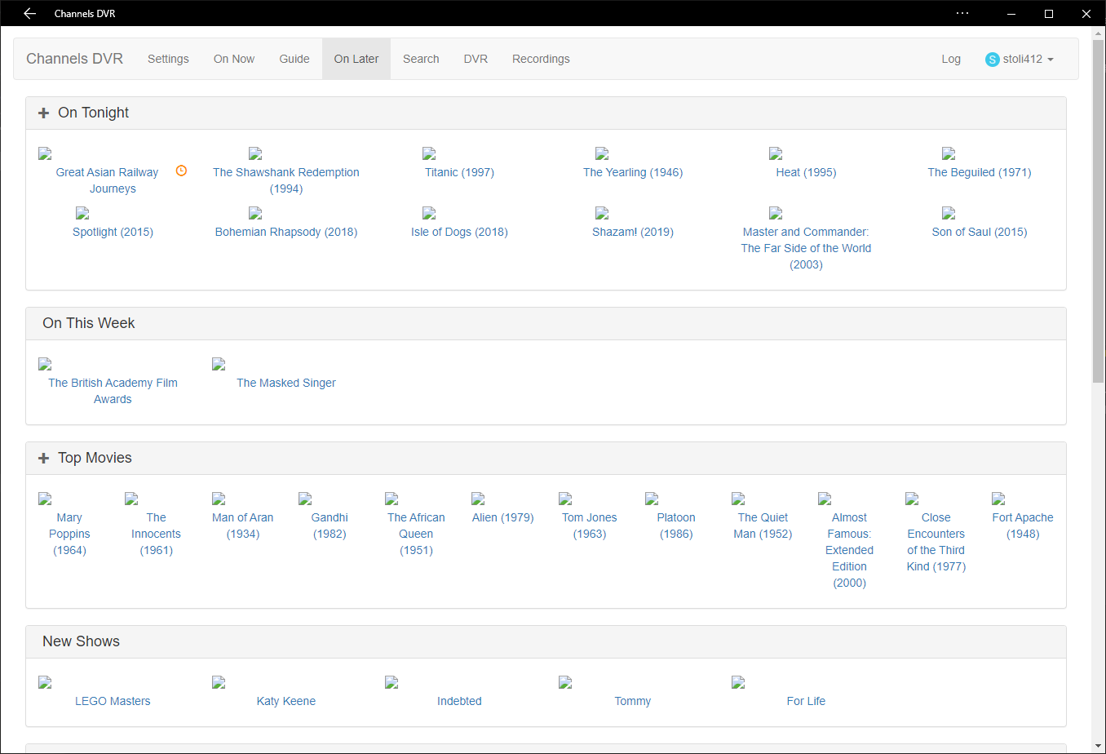
Task: Open The Masked Singer link
Action: (286, 383)
